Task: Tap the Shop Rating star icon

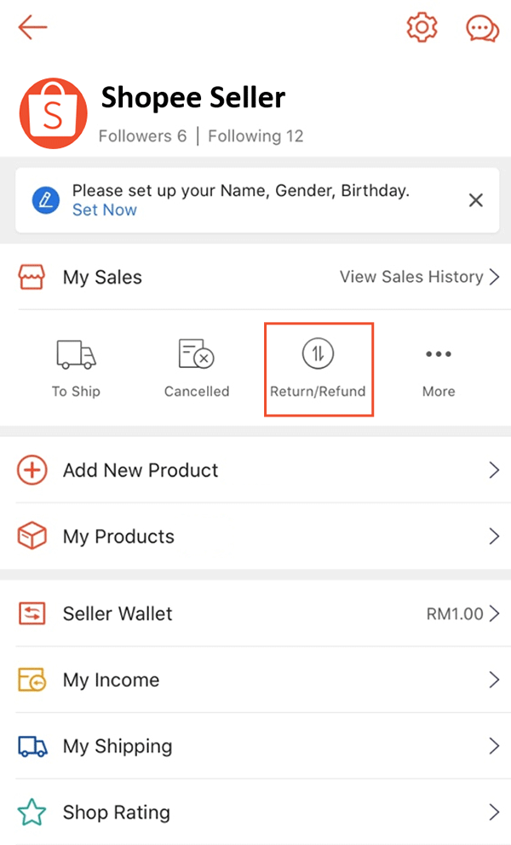Action: pyautogui.click(x=32, y=813)
